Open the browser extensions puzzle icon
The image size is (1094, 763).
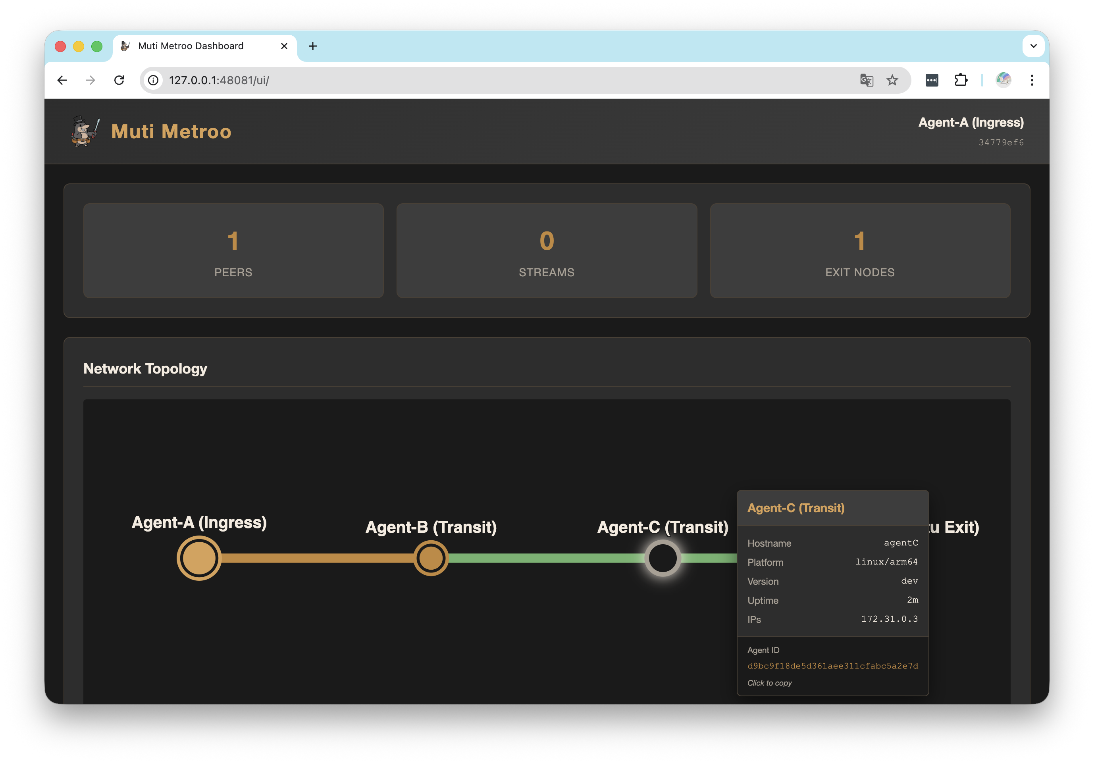[961, 80]
